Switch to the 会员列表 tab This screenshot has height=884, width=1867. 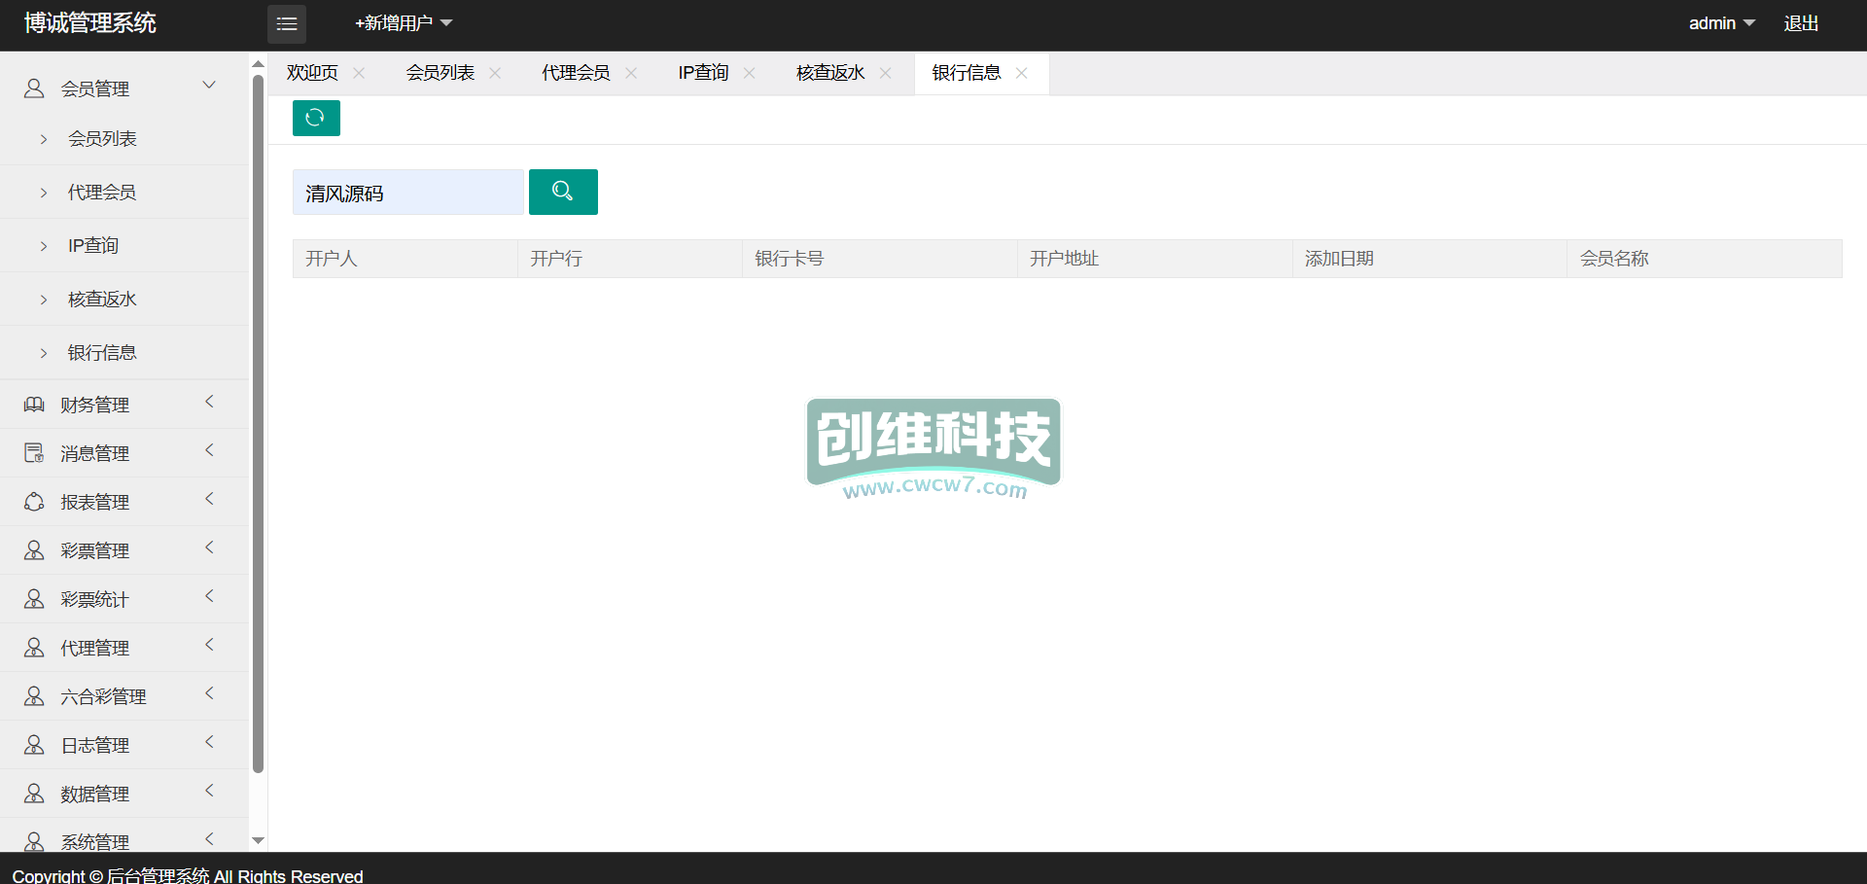click(x=440, y=73)
